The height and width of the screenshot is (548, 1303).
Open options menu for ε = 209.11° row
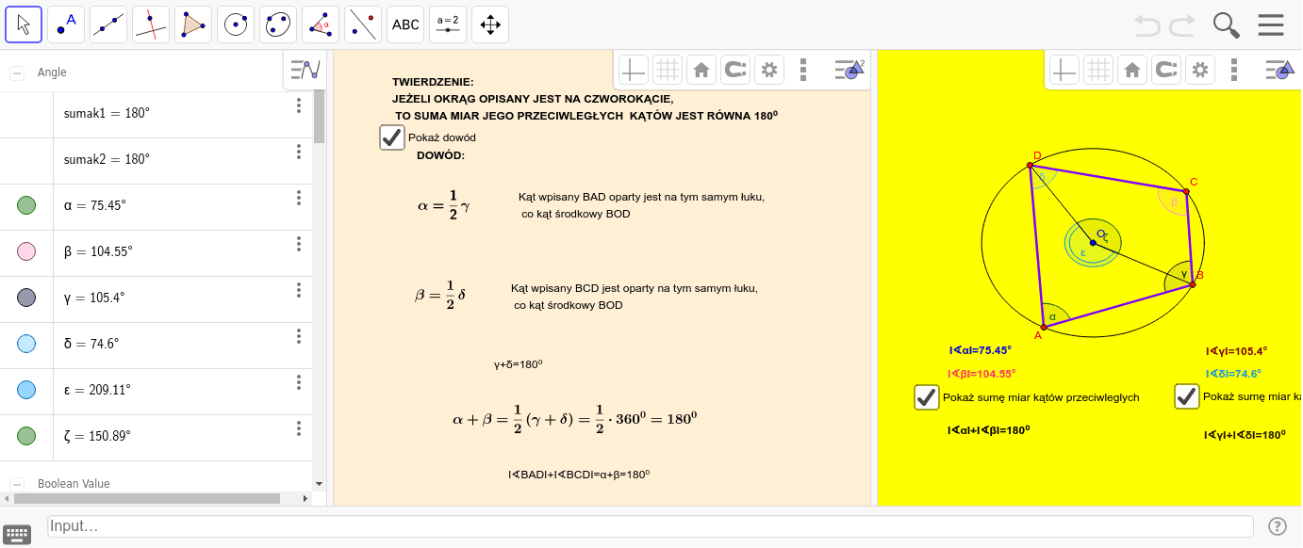[299, 382]
